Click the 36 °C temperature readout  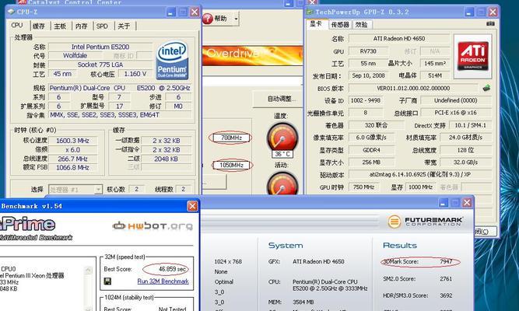282,154
